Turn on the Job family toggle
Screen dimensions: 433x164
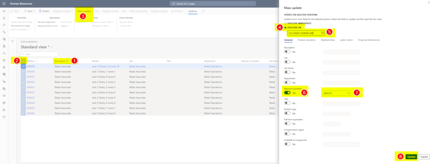coord(288,72)
